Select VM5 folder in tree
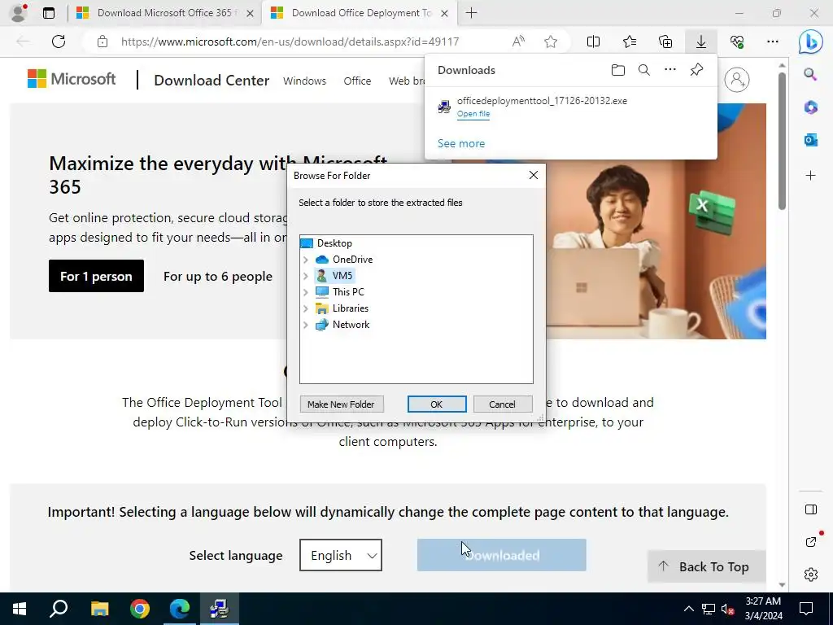 point(342,276)
